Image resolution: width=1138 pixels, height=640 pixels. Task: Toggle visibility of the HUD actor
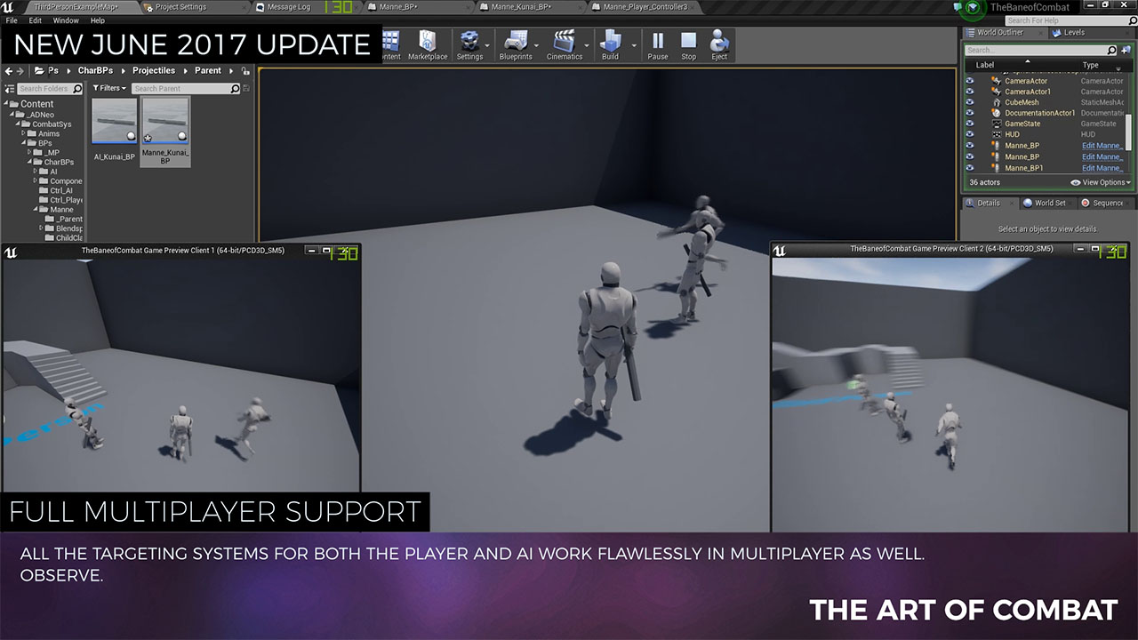[x=970, y=134]
